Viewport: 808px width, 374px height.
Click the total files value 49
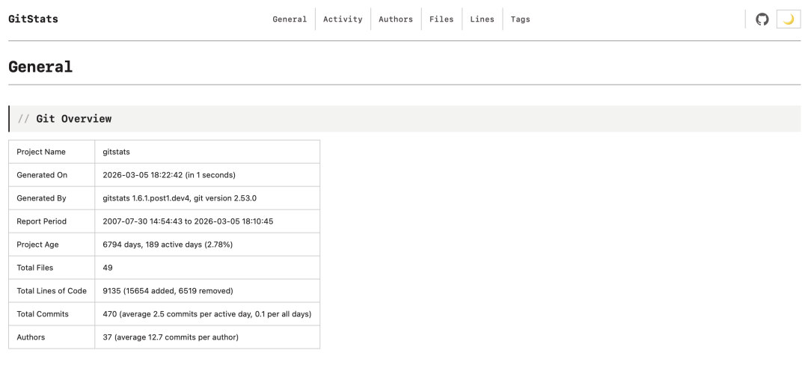coord(108,268)
